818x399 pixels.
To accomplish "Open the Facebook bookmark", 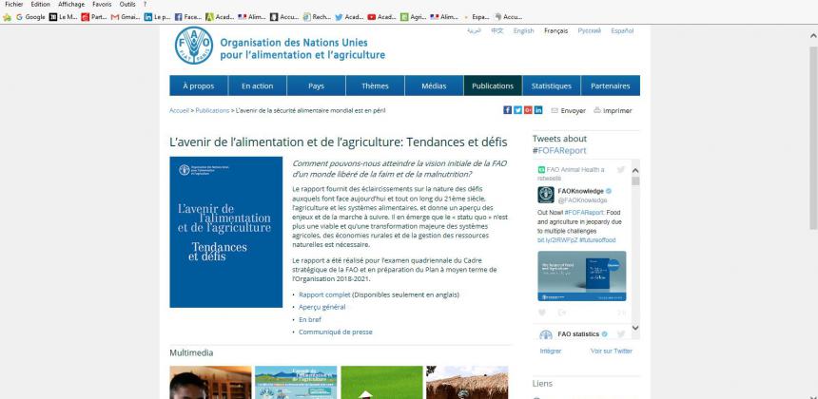I will pos(187,17).
